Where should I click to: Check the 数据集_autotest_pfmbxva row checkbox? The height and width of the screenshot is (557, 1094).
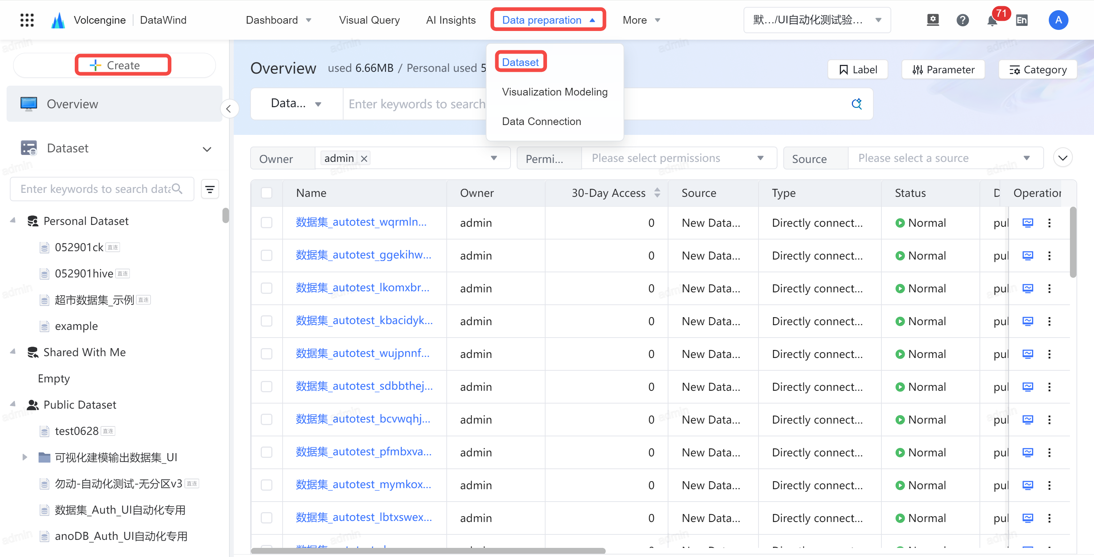click(266, 452)
